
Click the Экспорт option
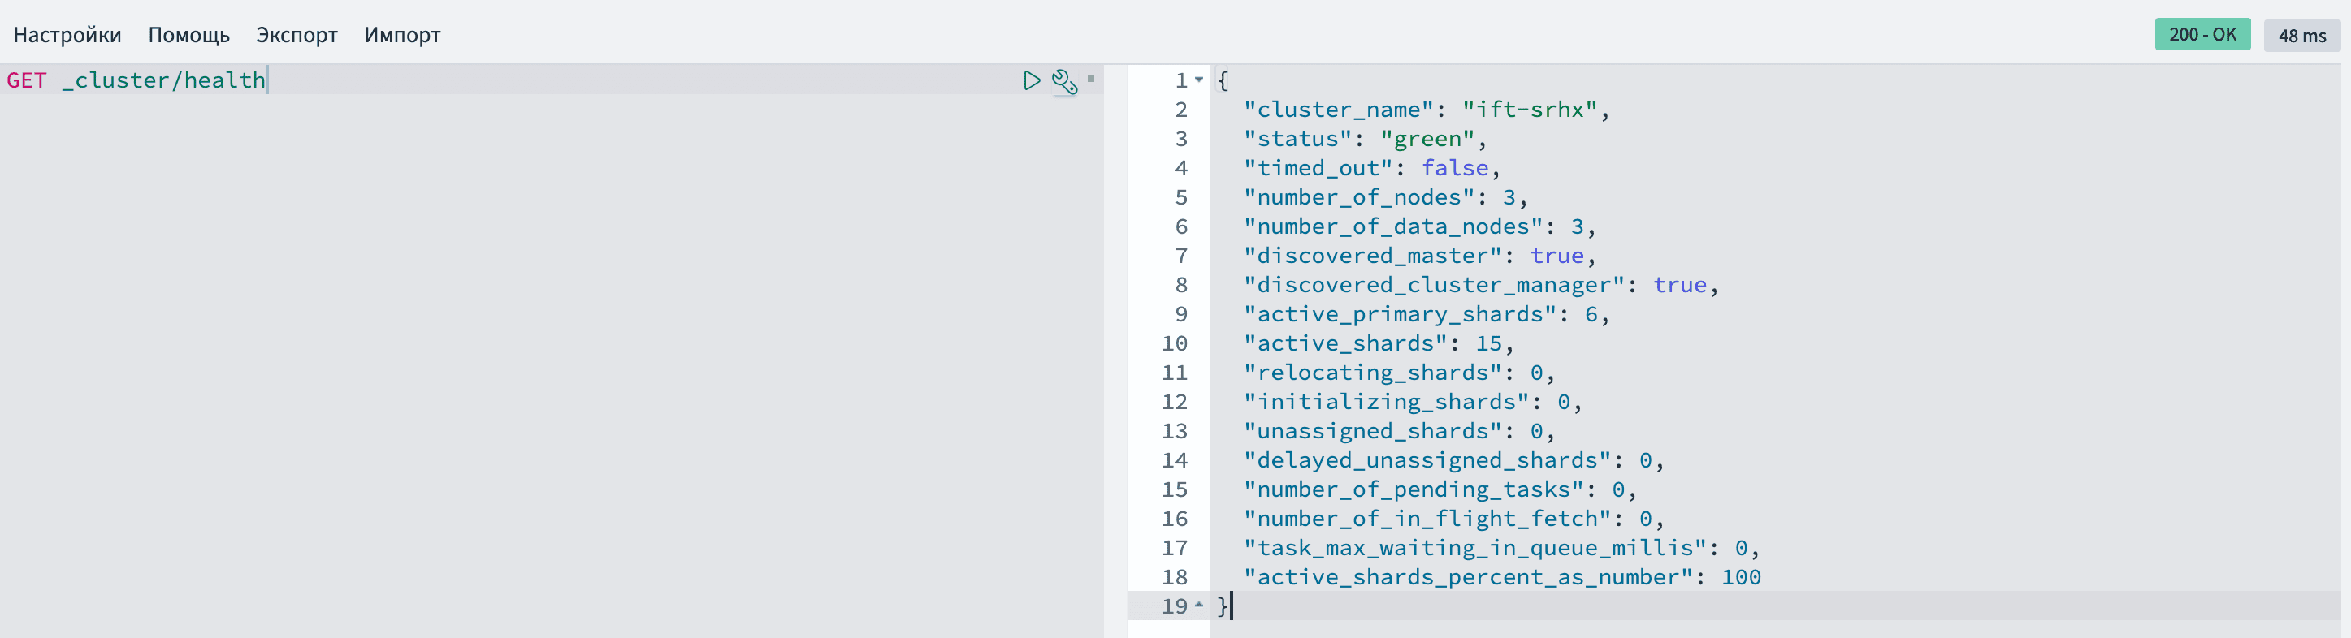(297, 35)
